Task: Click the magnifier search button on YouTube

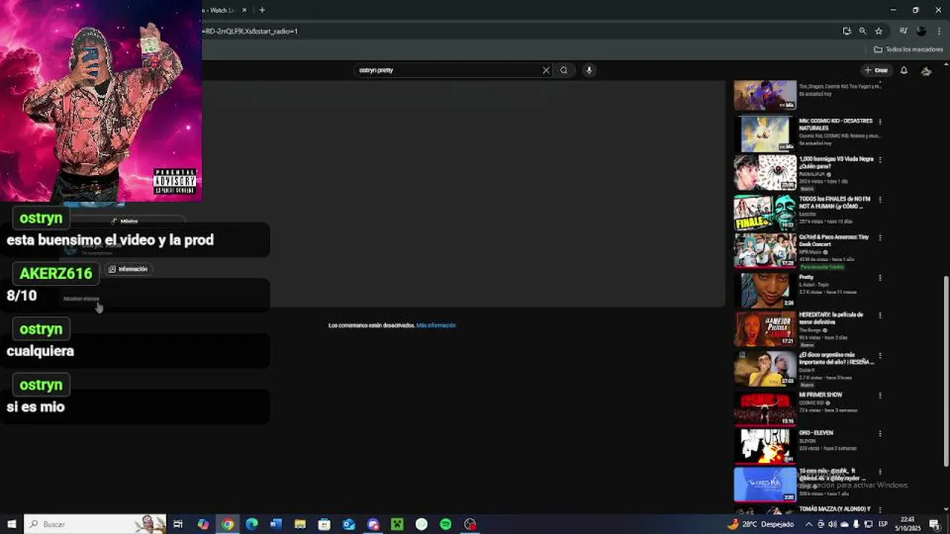Action: coord(564,70)
